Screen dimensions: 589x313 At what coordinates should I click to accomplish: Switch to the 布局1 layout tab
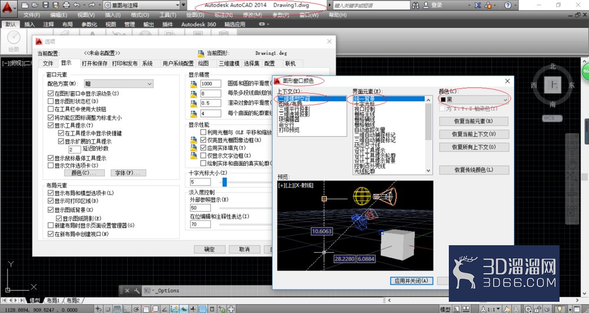53,301
